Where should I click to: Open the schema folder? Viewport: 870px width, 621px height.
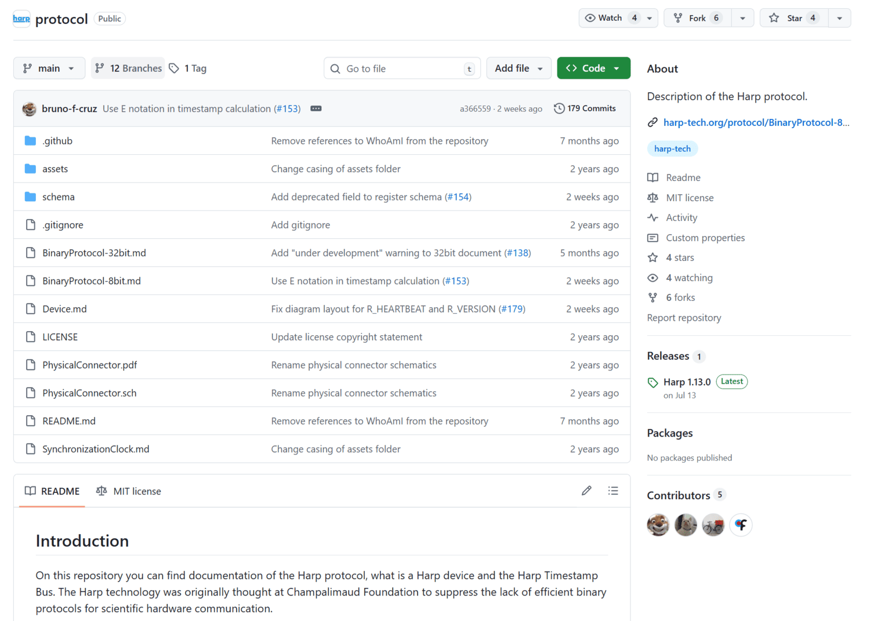click(59, 197)
